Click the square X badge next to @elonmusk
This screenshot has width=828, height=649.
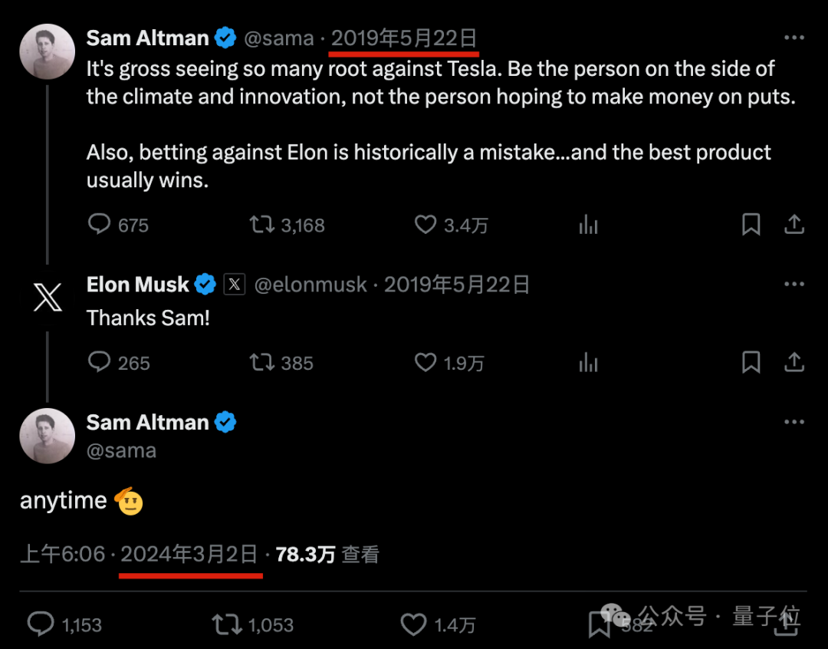[234, 284]
